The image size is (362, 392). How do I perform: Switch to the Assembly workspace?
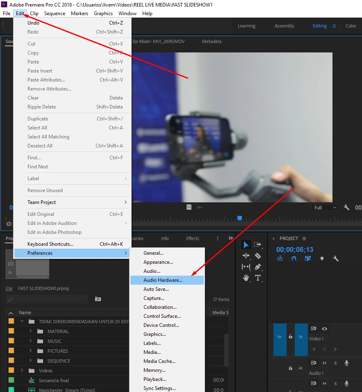(284, 26)
